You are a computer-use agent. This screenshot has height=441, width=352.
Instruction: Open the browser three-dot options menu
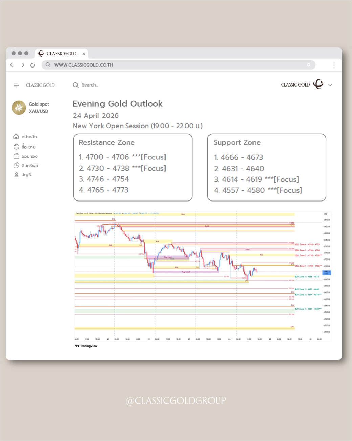pos(334,65)
